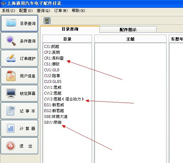Open the 帮助(H) menu
Screen dimensions: 183x163
tap(78, 11)
